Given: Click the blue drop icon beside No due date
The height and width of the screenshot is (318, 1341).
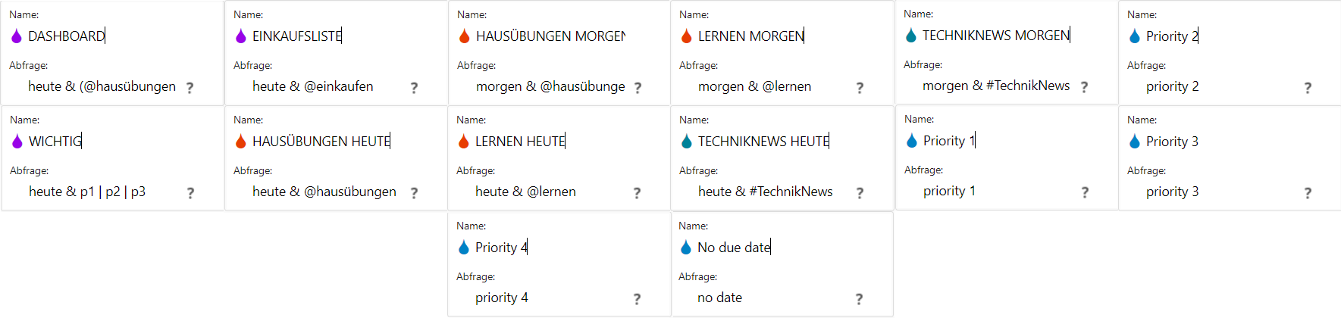Looking at the screenshot, I should [x=686, y=247].
